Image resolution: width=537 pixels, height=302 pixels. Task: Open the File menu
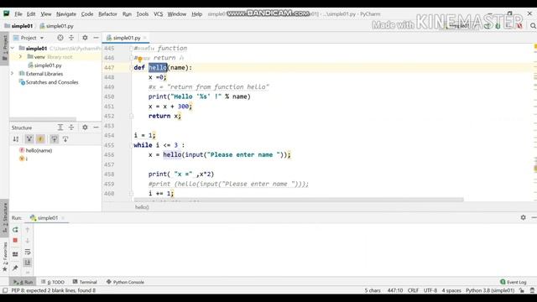click(18, 14)
